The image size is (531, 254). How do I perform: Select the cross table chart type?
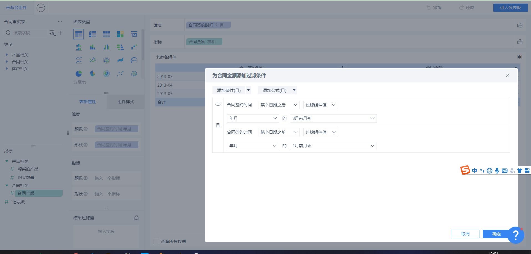pos(93,34)
